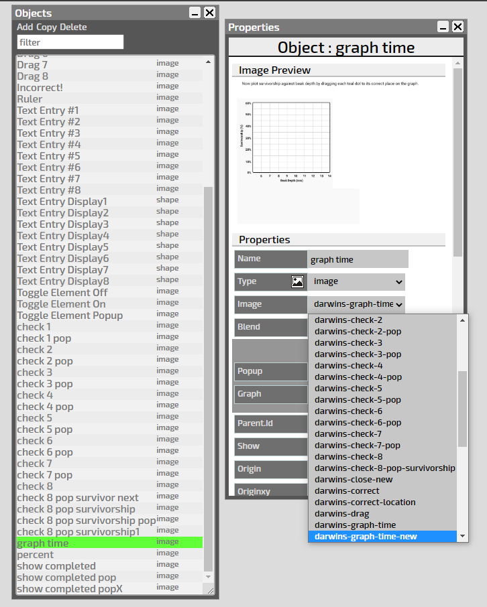Click the Popup property label
487x607 pixels.
pyautogui.click(x=270, y=372)
